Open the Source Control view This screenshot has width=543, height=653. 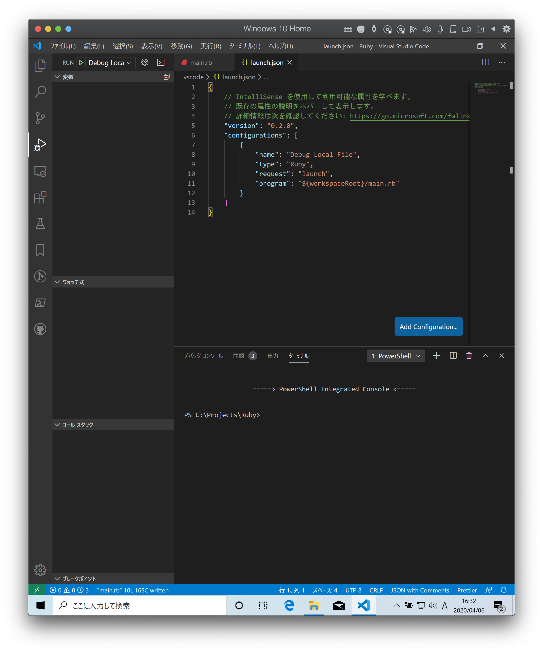tap(40, 118)
